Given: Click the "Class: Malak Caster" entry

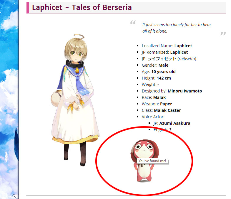Looking at the screenshot, I should pos(161,110).
